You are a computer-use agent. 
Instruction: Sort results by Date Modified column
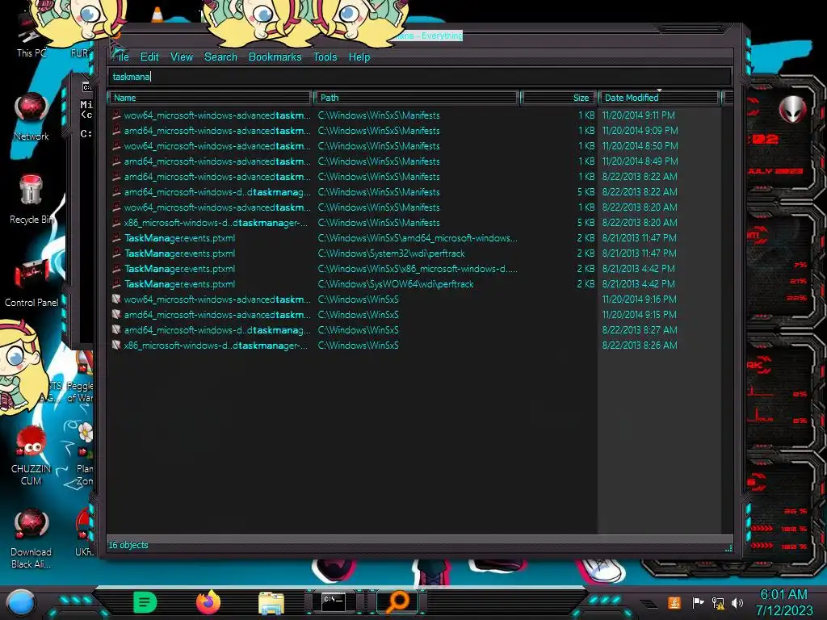(x=659, y=98)
